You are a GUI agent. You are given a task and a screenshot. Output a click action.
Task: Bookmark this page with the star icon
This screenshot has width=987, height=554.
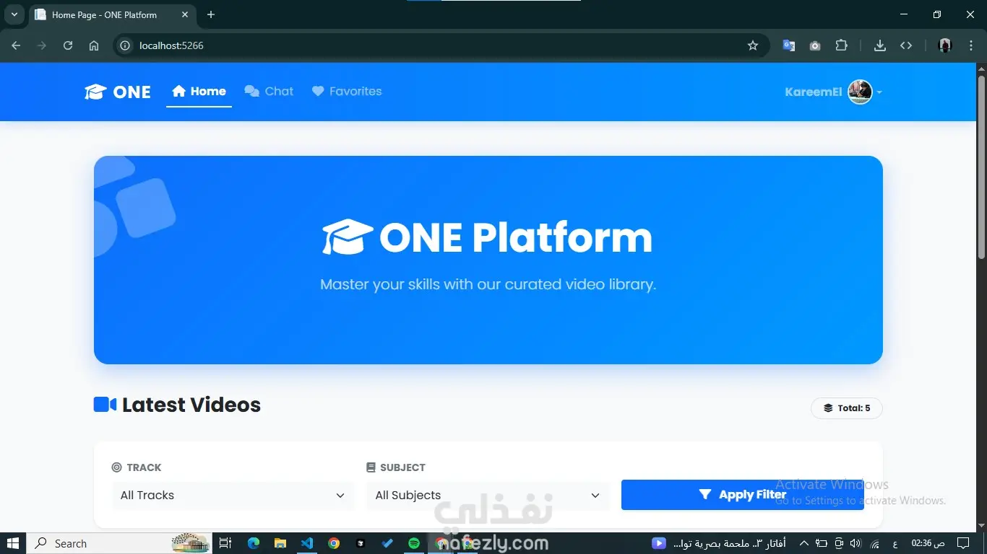tap(753, 45)
